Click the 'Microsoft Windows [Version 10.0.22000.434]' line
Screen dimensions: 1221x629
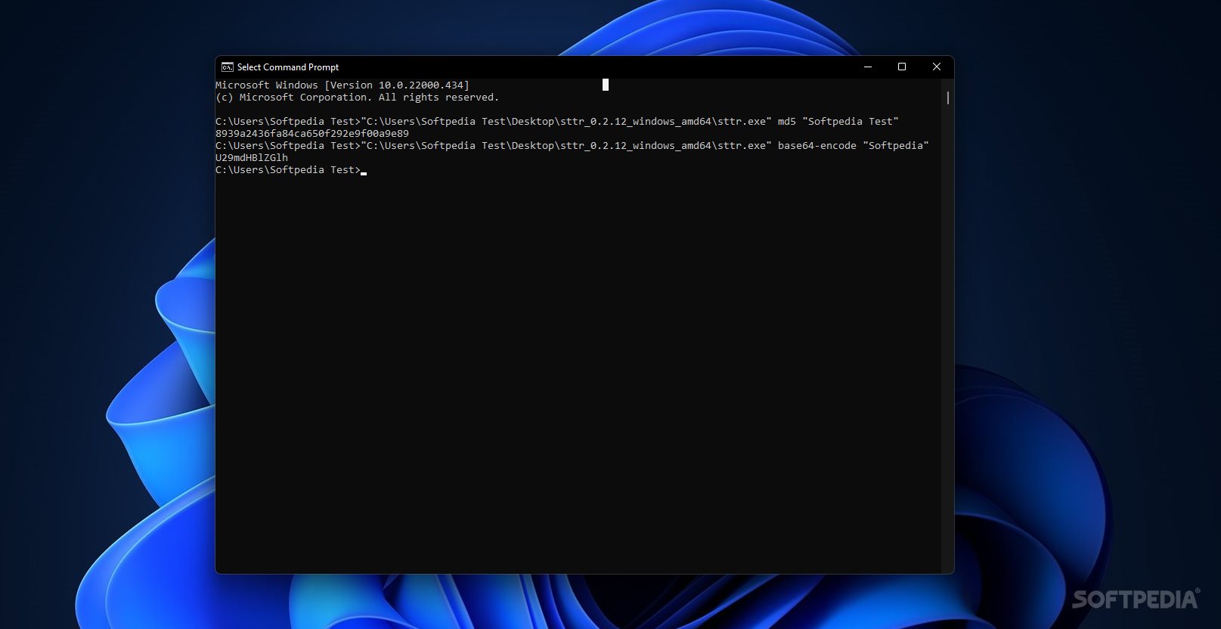click(342, 85)
